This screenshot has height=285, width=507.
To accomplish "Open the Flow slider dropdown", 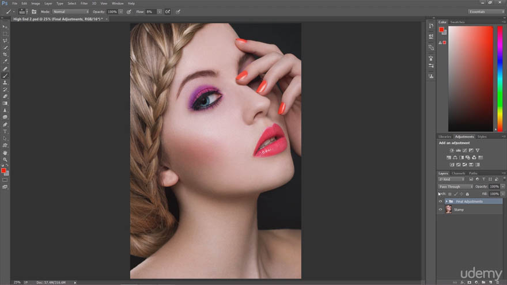I will click(160, 12).
